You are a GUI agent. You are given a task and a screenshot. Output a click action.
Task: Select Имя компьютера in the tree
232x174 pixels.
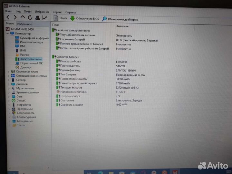(29, 42)
